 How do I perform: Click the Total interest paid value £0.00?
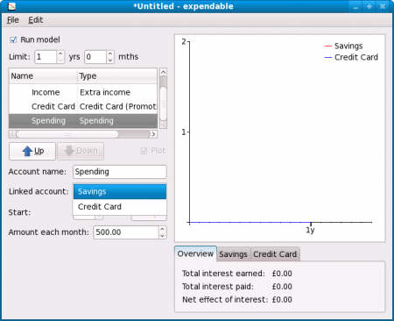282,287
